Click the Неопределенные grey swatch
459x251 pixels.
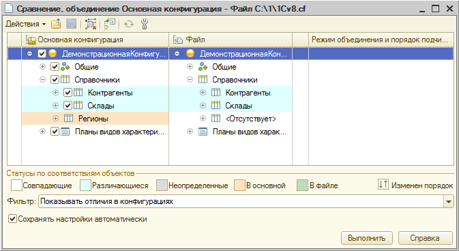coord(162,186)
